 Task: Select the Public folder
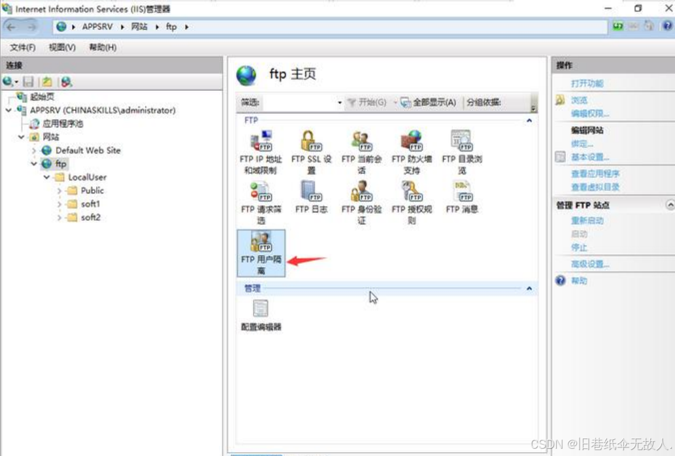point(92,191)
